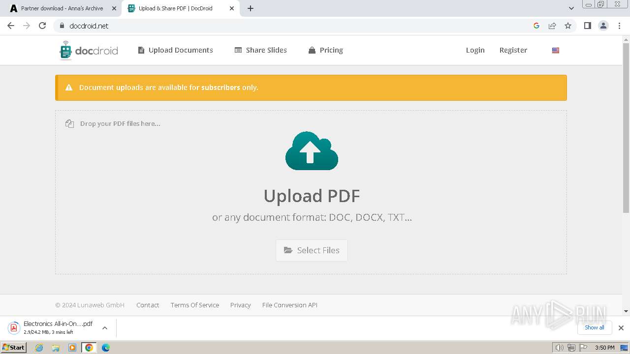Click the clipboard icon beside drop text
The image size is (630, 354).
coord(69,123)
